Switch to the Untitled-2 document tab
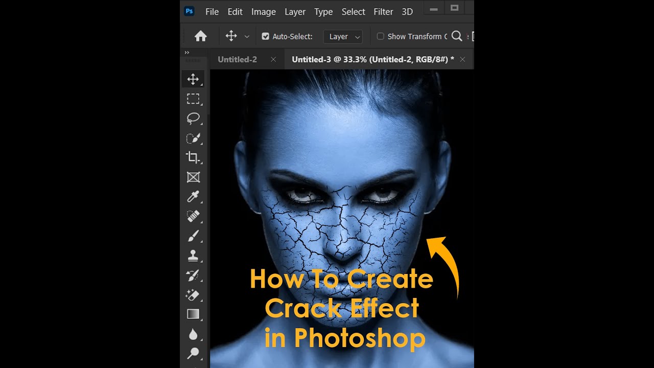This screenshot has height=368, width=654. [238, 59]
